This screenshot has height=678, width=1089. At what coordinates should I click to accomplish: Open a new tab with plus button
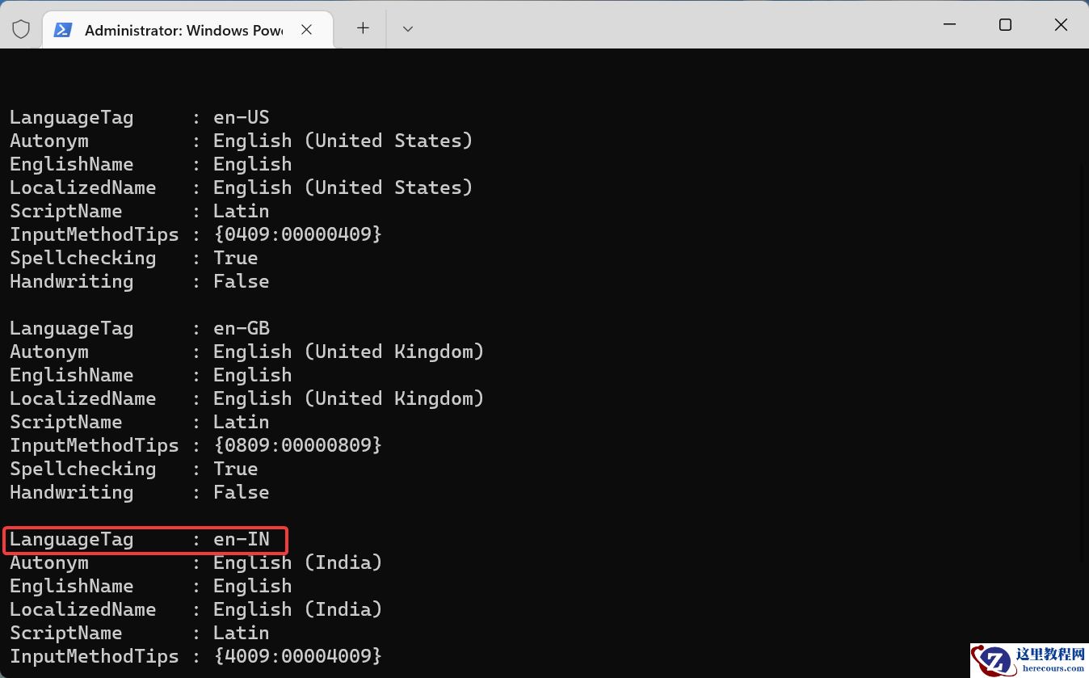click(x=363, y=29)
